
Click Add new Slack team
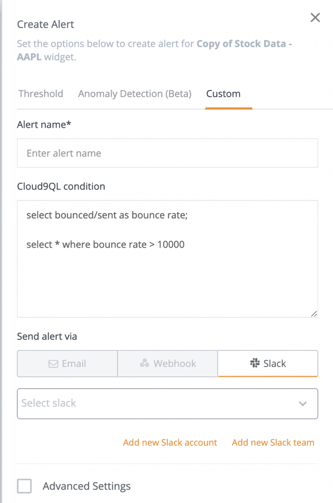(x=273, y=442)
